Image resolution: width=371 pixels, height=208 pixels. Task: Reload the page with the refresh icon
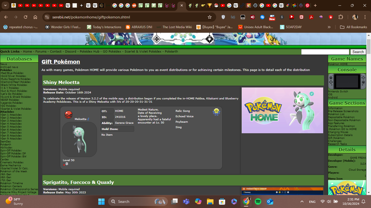26,17
